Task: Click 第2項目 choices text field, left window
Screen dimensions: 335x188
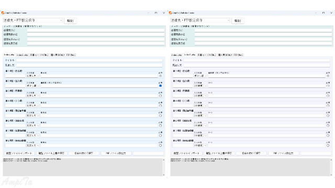Action: [x=99, y=86]
